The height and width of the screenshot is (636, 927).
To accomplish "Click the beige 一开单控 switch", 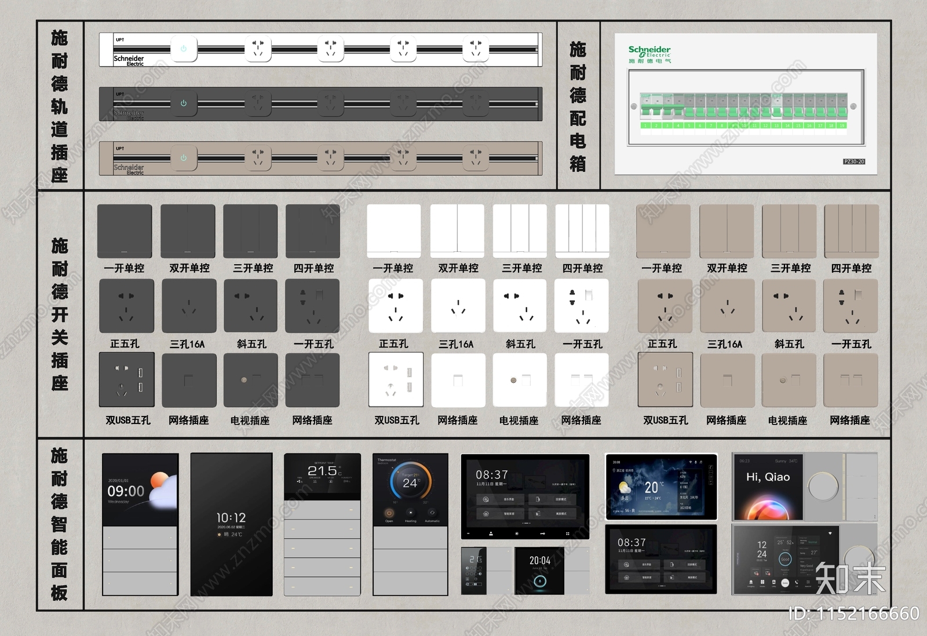I will (x=663, y=231).
